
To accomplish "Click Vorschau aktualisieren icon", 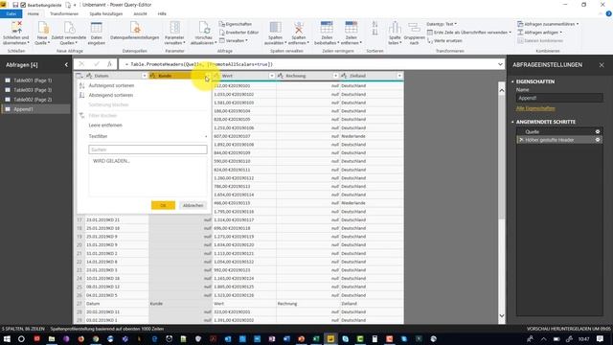I will point(203,28).
